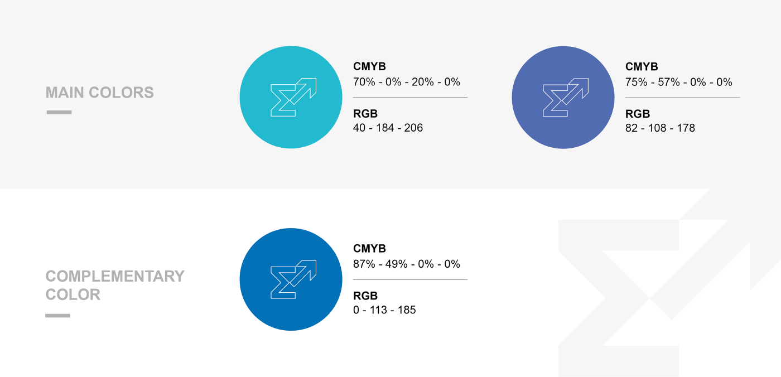Click the CMYB label beside the dark blue circle
The width and height of the screenshot is (781, 377).
pyautogui.click(x=370, y=249)
